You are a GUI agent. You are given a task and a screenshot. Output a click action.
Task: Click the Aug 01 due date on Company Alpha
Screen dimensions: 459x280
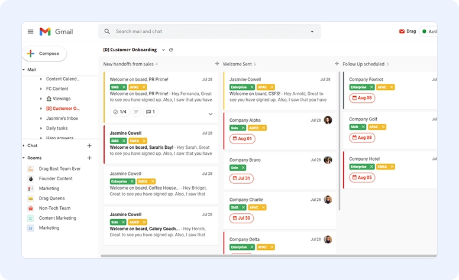(242, 139)
